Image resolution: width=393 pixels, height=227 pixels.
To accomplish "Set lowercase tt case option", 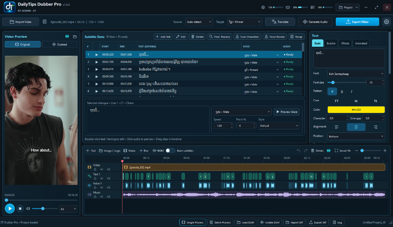I will pyautogui.click(x=356, y=101).
